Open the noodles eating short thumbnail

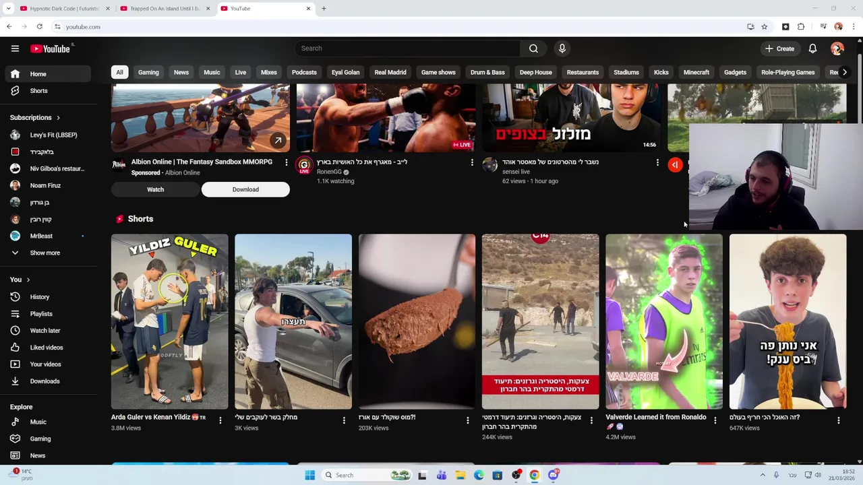coord(787,322)
